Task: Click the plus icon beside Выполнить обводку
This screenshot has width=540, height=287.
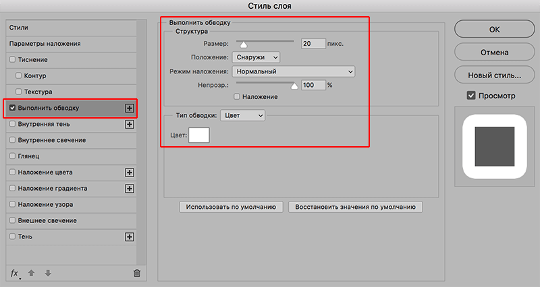Action: (130, 108)
